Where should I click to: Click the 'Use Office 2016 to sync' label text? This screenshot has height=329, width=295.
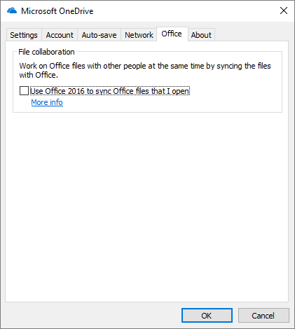[110, 91]
